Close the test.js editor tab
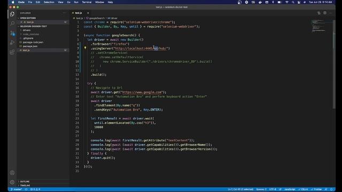The width and height of the screenshot is (342, 192). click(x=88, y=13)
